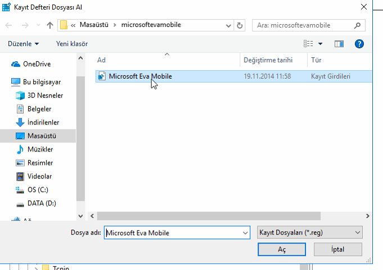Click the İndirilenler download arrow icon
383x270 pixels.
(20, 123)
